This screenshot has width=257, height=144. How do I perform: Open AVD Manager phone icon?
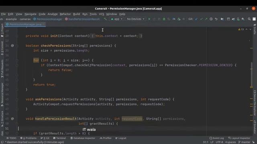238,19
